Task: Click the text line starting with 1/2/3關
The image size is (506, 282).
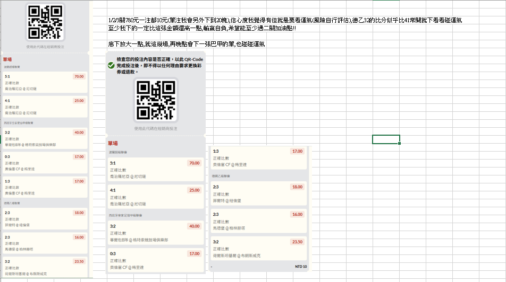Action: point(284,20)
